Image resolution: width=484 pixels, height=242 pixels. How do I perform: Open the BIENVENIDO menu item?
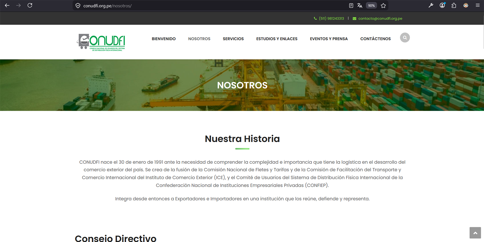(164, 39)
